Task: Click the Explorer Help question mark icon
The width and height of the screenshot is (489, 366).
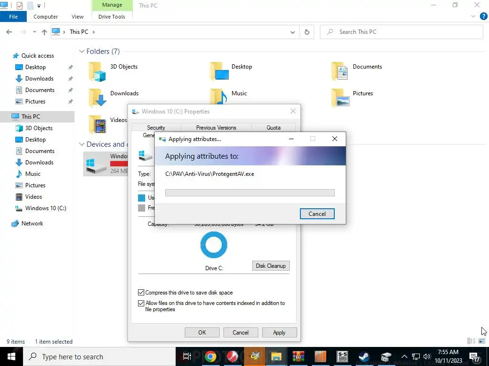Action: [483, 16]
